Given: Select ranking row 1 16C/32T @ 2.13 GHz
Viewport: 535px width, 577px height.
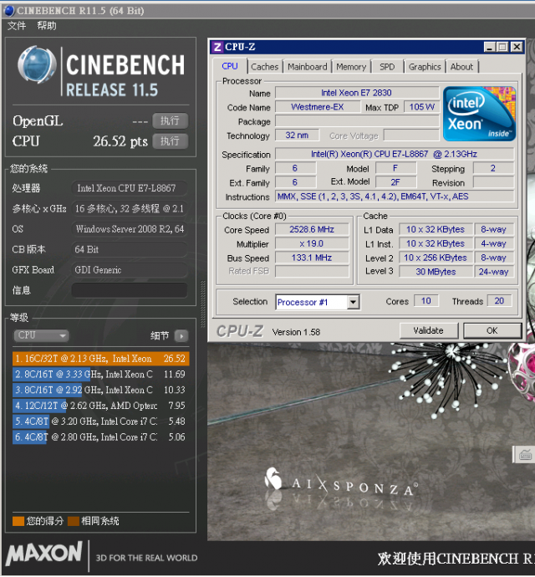Looking at the screenshot, I should 101,359.
